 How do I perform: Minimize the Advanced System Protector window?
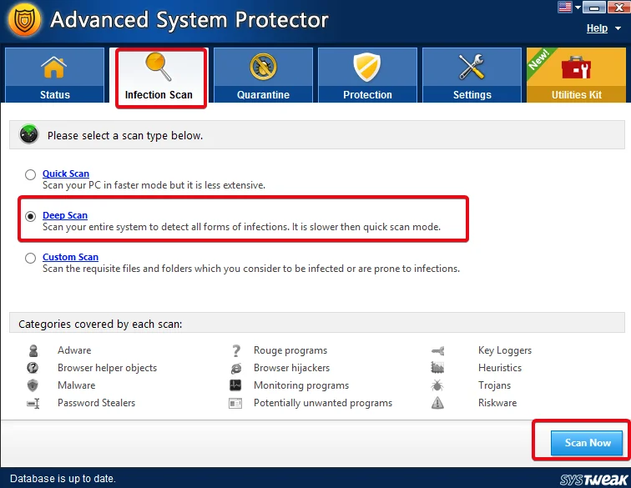point(594,8)
